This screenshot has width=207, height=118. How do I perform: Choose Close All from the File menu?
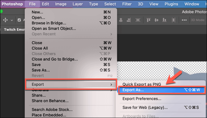[71, 48]
